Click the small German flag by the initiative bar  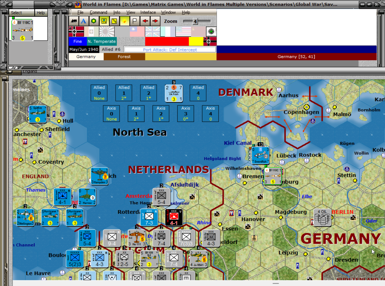(210, 41)
